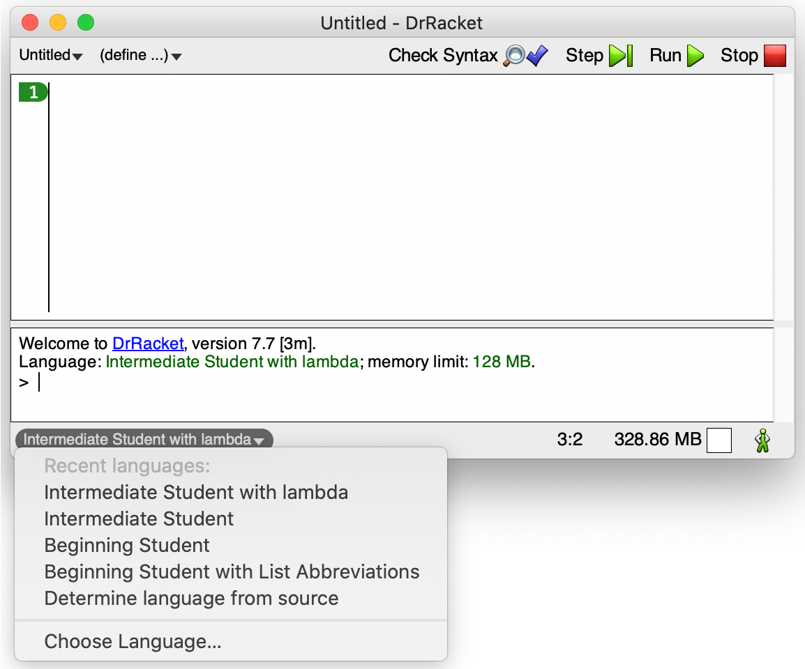This screenshot has width=805, height=669.
Task: Run the program using the green Run icon
Action: pos(696,55)
